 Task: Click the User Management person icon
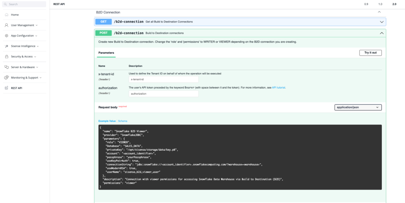click(7, 25)
